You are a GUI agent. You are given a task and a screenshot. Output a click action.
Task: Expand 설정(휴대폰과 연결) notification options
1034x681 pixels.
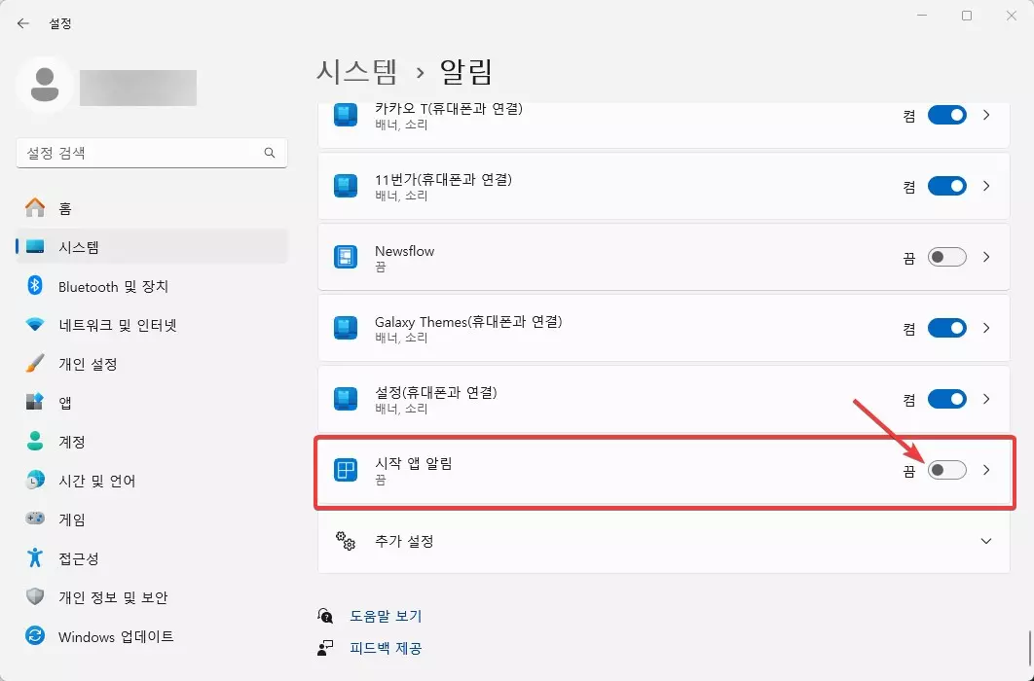point(986,399)
